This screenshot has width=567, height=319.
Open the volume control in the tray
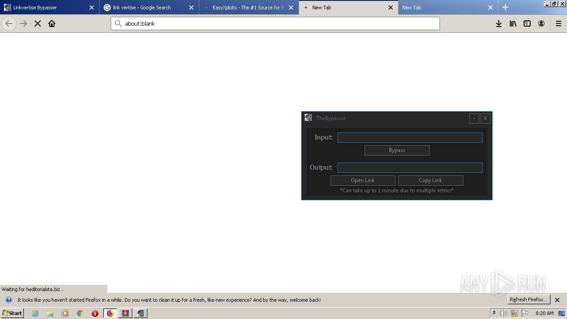tap(504, 313)
